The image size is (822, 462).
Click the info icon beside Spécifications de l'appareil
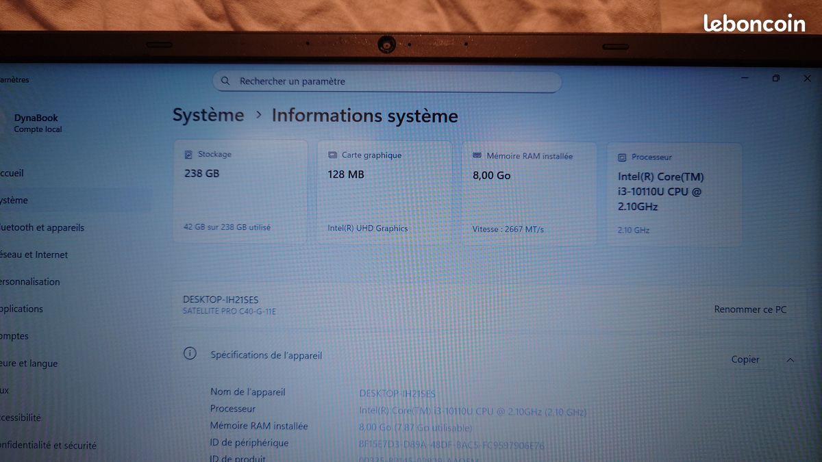[190, 354]
